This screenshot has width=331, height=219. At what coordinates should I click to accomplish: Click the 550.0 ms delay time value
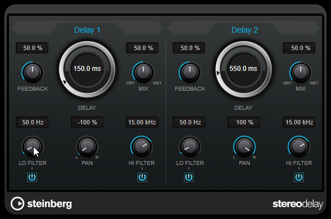click(x=243, y=69)
